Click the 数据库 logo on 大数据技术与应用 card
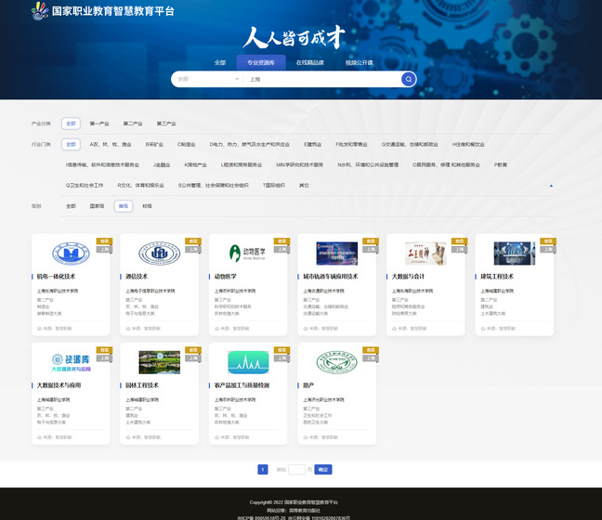This screenshot has height=520, width=602. pos(71,361)
